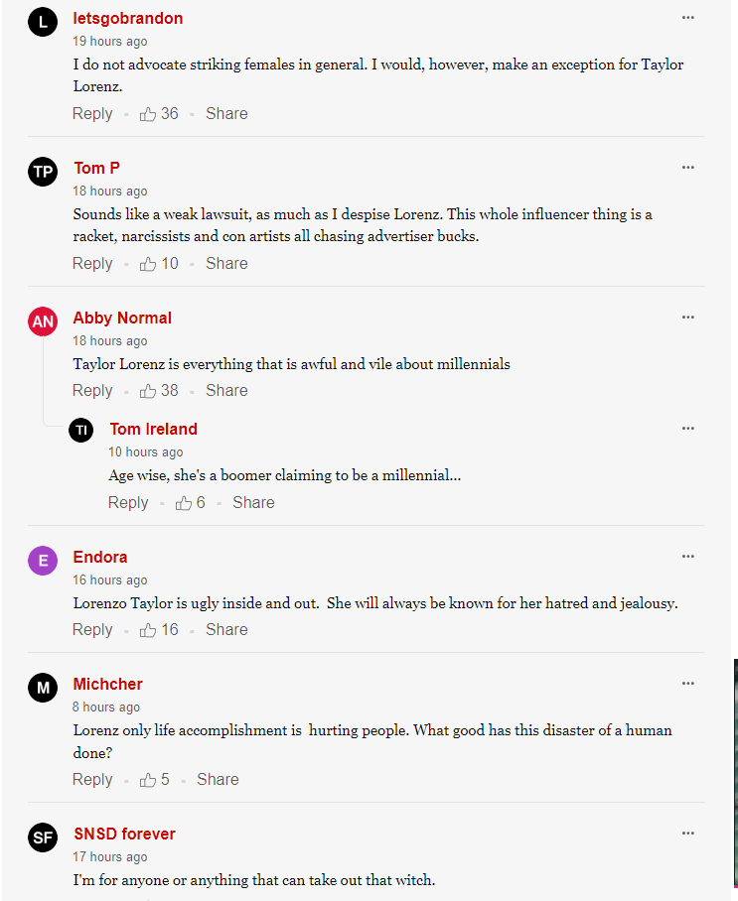Viewport: 738px width, 901px height.
Task: Share Endora's comment
Action: point(226,629)
